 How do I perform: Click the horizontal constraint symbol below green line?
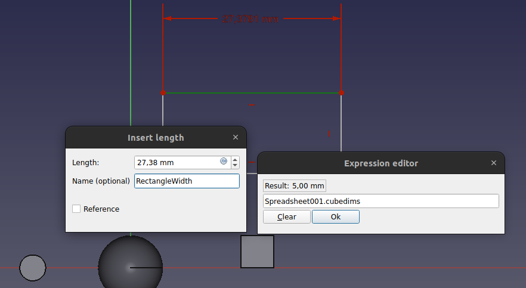252,106
